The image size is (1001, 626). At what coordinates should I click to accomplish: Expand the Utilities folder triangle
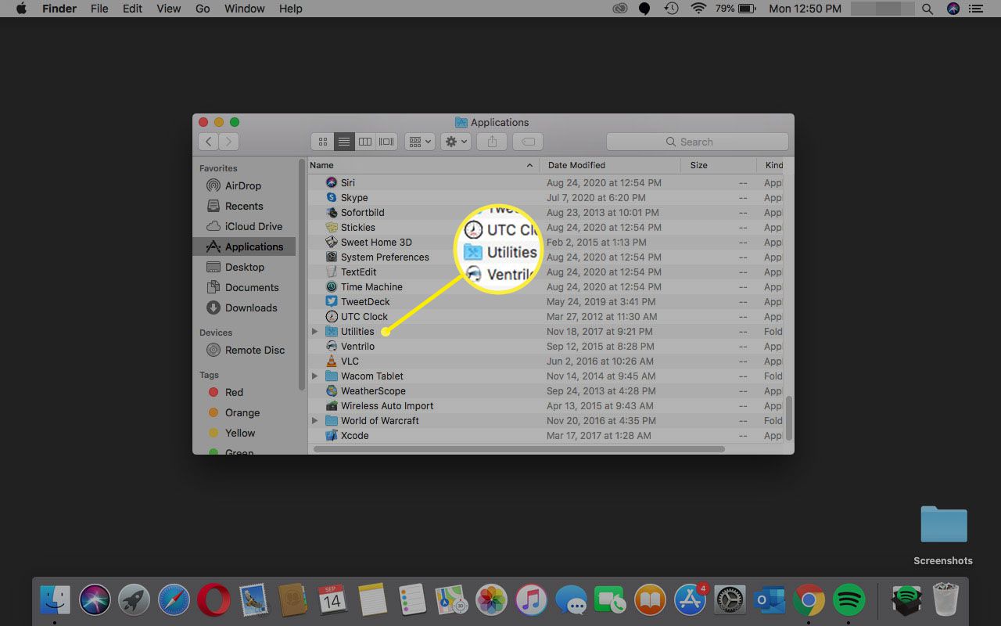click(x=314, y=332)
